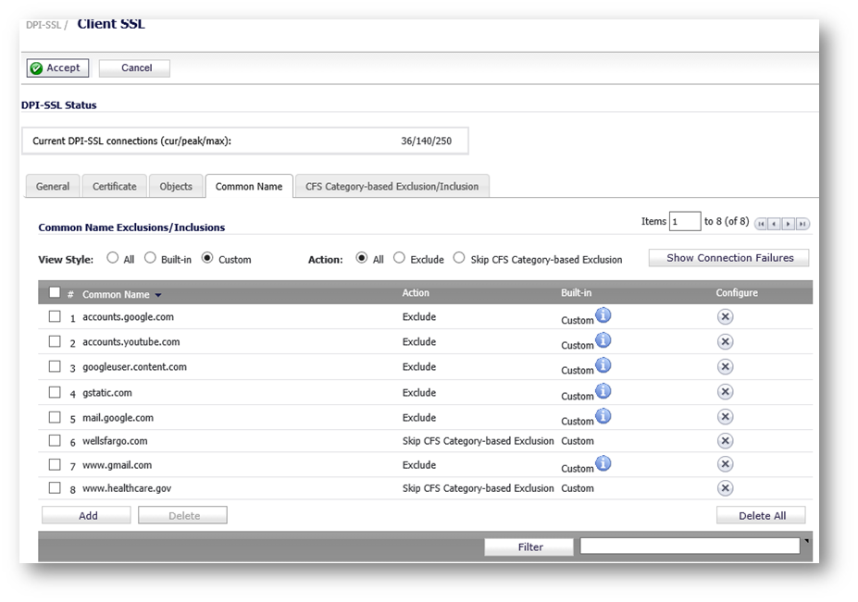The image size is (858, 602).
Task: Open the filter dropdown arrow at bottom right
Action: [806, 541]
